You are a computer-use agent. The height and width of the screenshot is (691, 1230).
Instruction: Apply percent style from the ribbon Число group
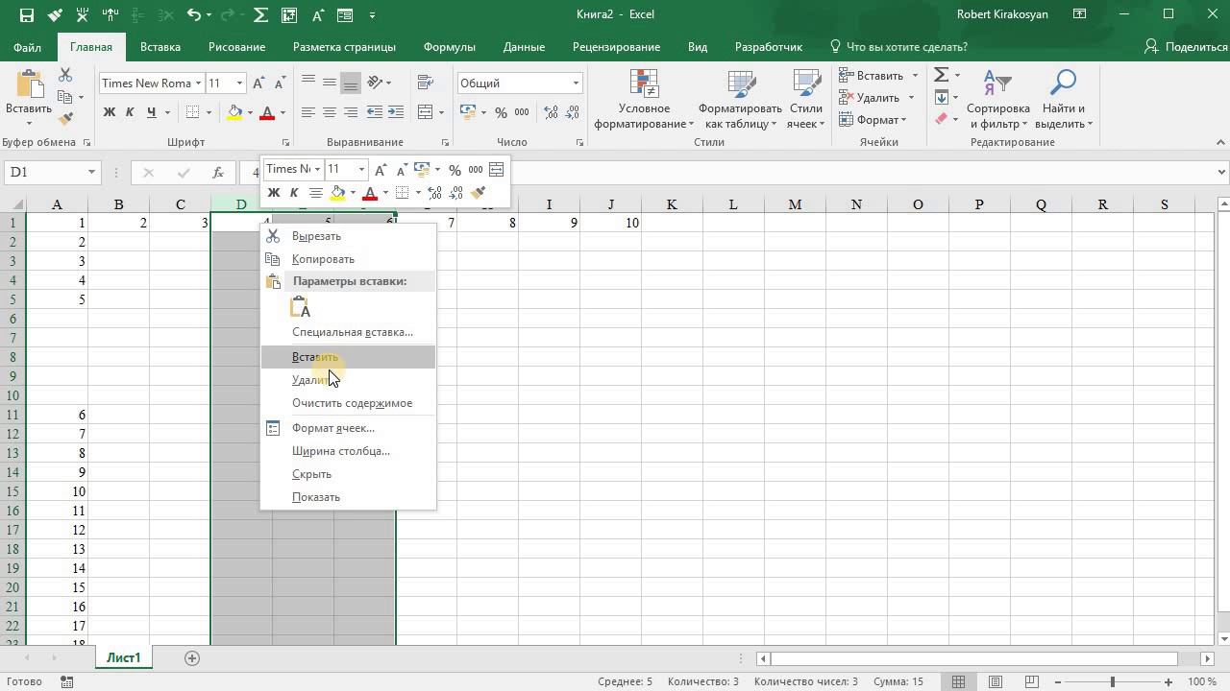click(501, 112)
